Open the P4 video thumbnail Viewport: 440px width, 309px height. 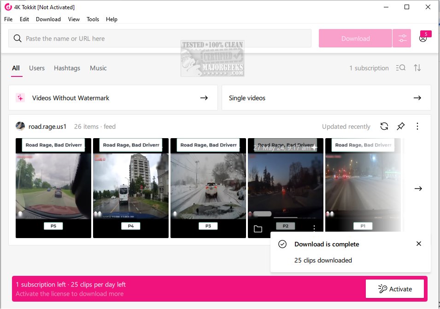(131, 188)
